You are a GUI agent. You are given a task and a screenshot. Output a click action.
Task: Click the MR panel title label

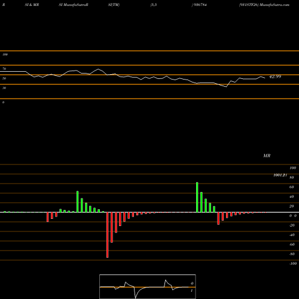[267, 155]
